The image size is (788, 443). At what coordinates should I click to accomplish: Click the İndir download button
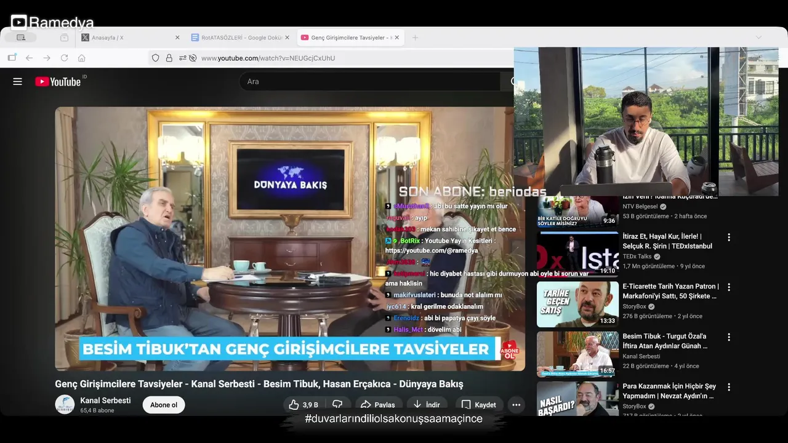pyautogui.click(x=427, y=405)
